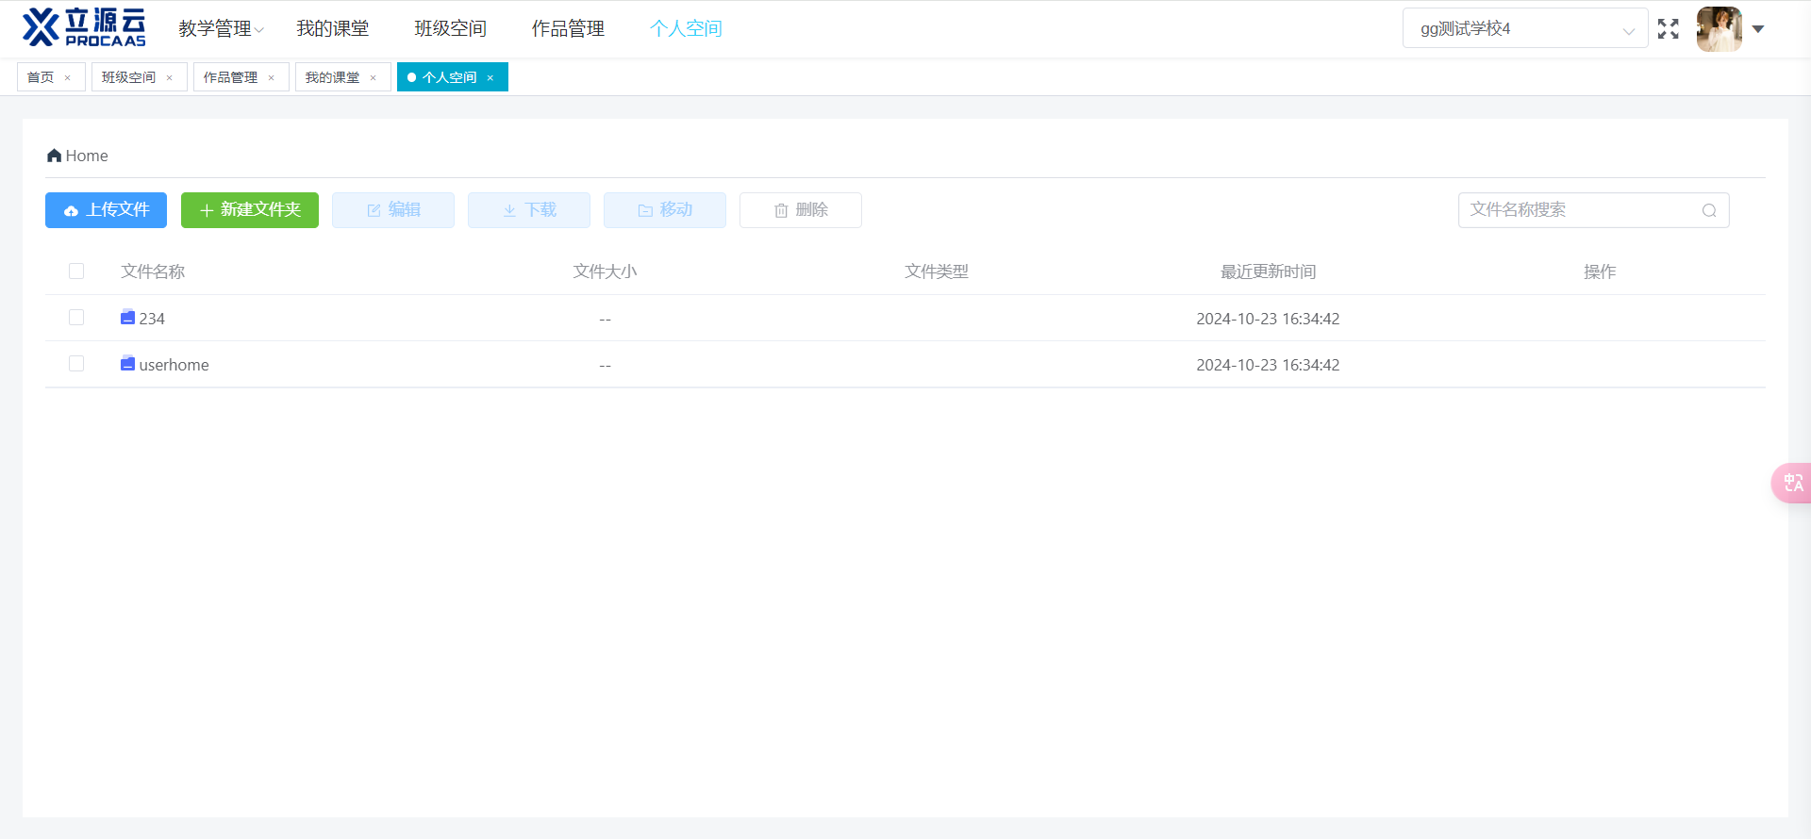Click the Home breadcrumb icon

click(54, 156)
